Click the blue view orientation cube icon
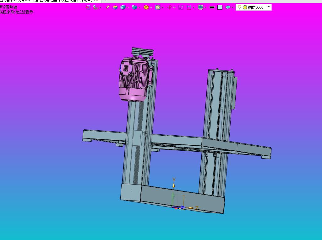The height and width of the screenshot is (240, 322). 134,8
